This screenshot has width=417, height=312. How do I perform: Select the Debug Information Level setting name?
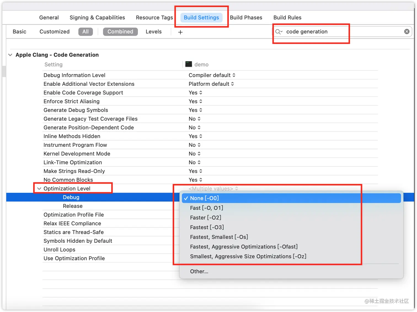pyautogui.click(x=74, y=75)
